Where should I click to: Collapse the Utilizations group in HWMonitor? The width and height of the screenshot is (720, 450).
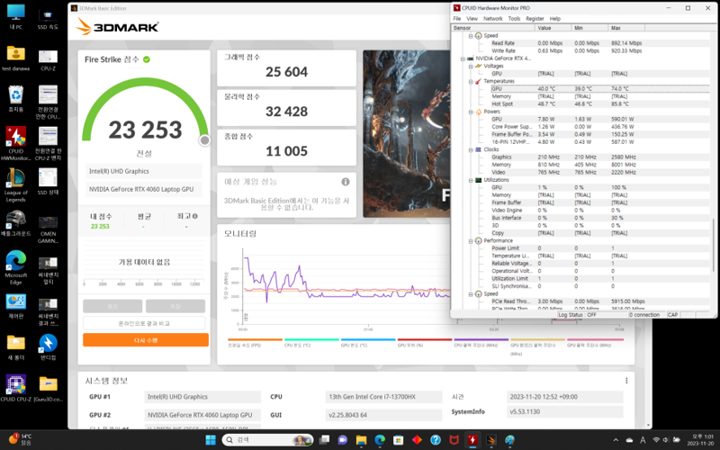(x=470, y=180)
